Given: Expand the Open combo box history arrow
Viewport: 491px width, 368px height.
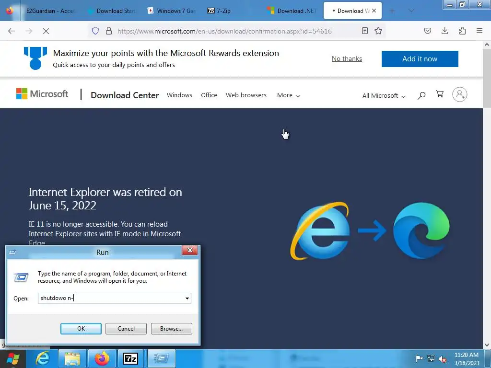Looking at the screenshot, I should pos(187,298).
